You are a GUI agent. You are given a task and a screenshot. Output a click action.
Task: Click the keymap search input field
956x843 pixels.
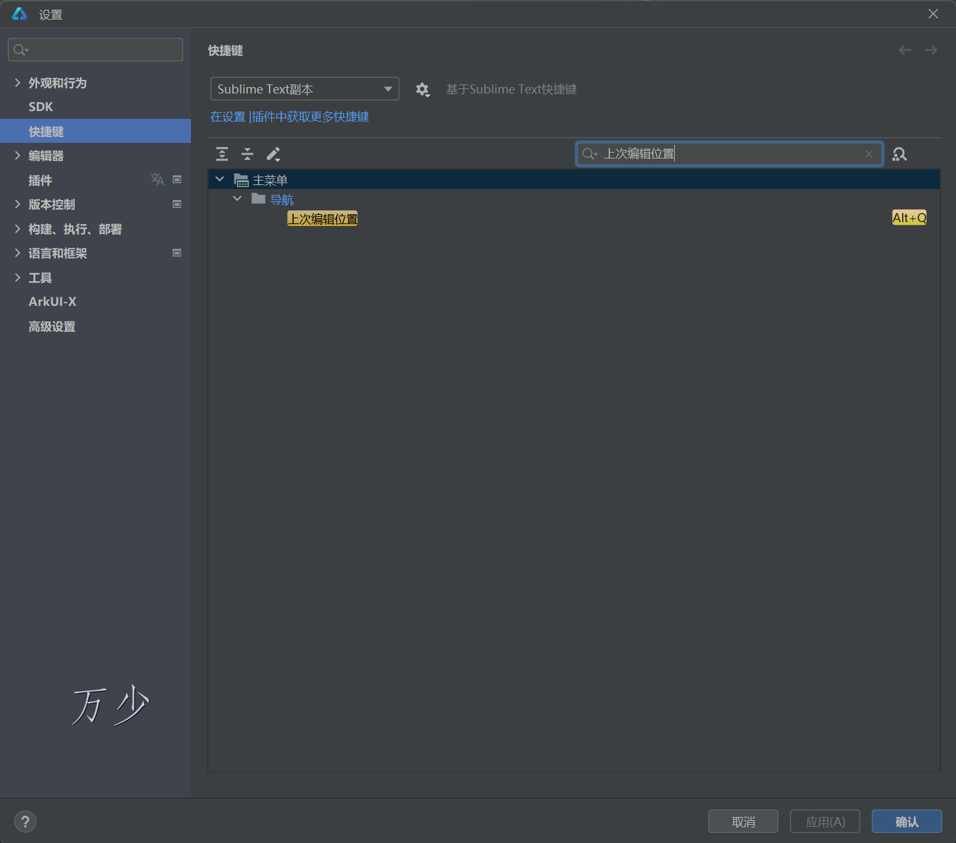[x=729, y=154]
